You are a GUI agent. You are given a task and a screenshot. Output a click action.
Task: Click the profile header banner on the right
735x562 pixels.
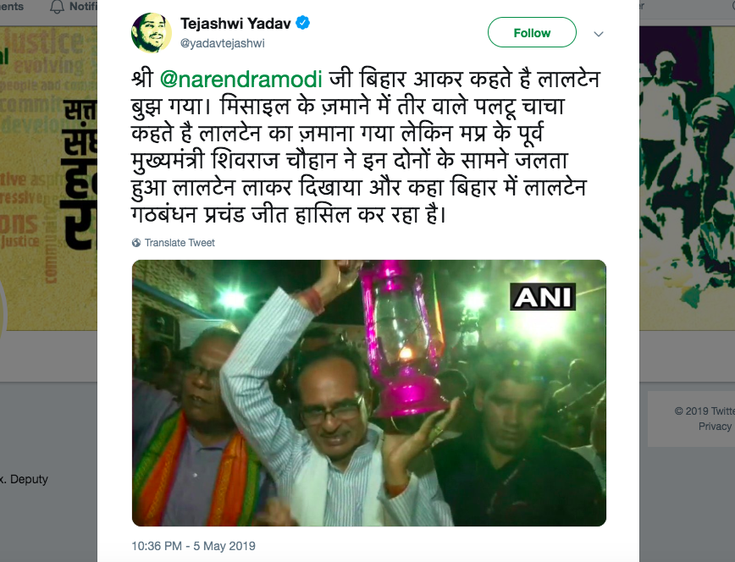point(688,178)
